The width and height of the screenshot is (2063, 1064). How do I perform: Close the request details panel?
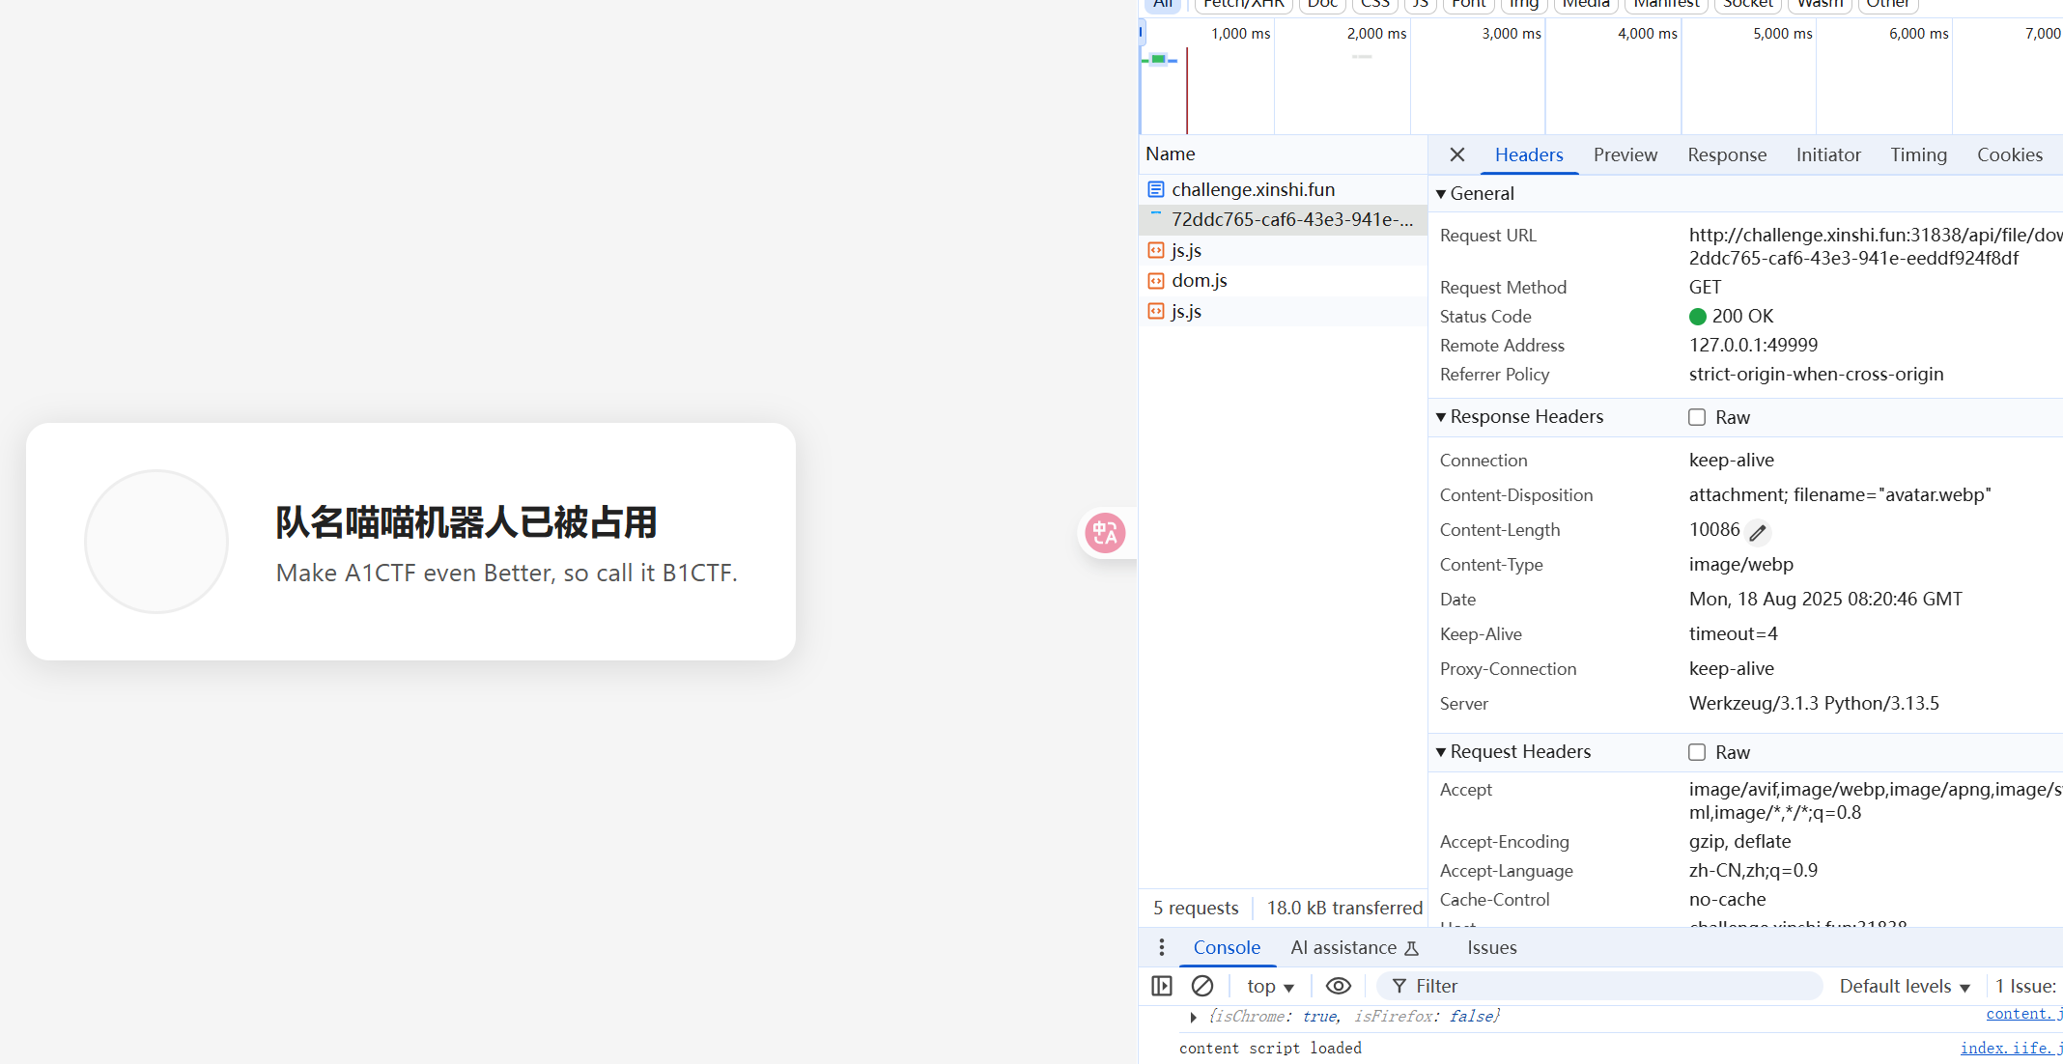tap(1457, 154)
